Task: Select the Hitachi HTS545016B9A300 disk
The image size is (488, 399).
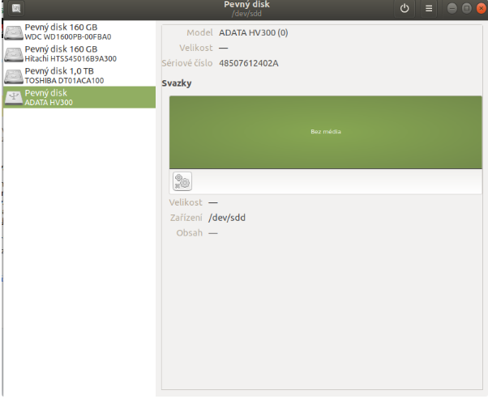Action: (79, 53)
